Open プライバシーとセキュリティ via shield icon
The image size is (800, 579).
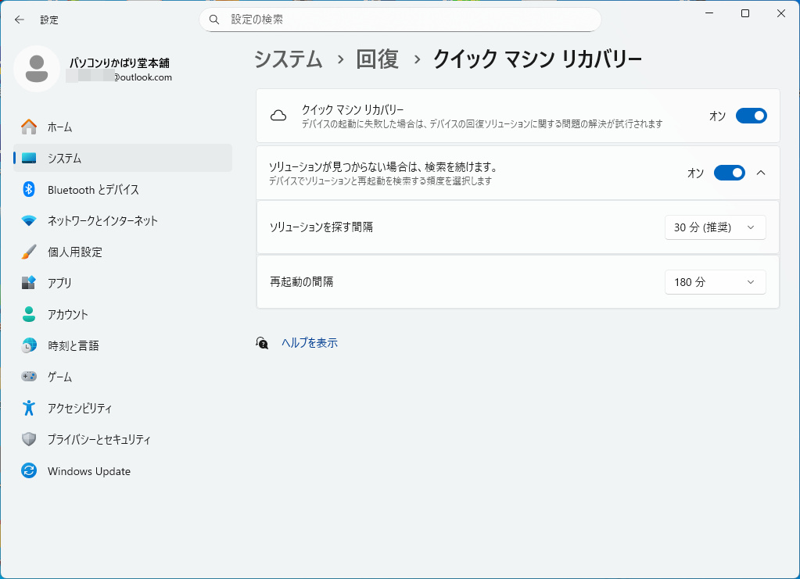click(x=29, y=439)
